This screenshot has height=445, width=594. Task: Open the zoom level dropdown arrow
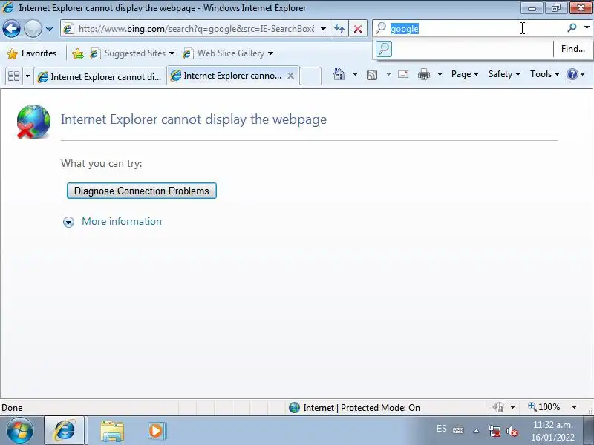(574, 407)
